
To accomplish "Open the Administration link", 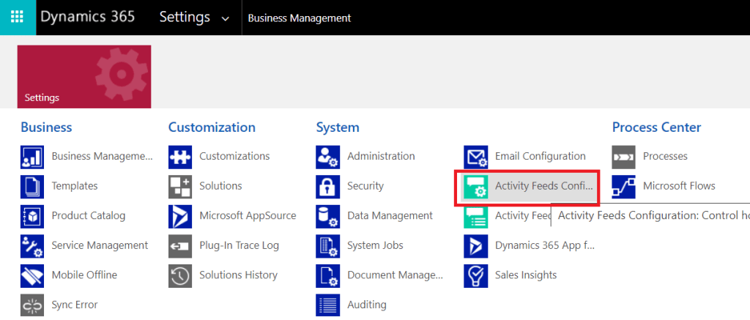I will (381, 157).
